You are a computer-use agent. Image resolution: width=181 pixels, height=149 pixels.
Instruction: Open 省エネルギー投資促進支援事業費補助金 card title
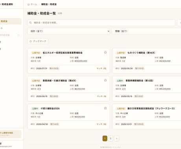(x=63, y=53)
